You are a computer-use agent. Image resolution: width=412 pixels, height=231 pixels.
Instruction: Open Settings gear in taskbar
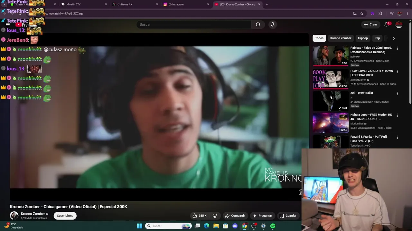coord(263,226)
